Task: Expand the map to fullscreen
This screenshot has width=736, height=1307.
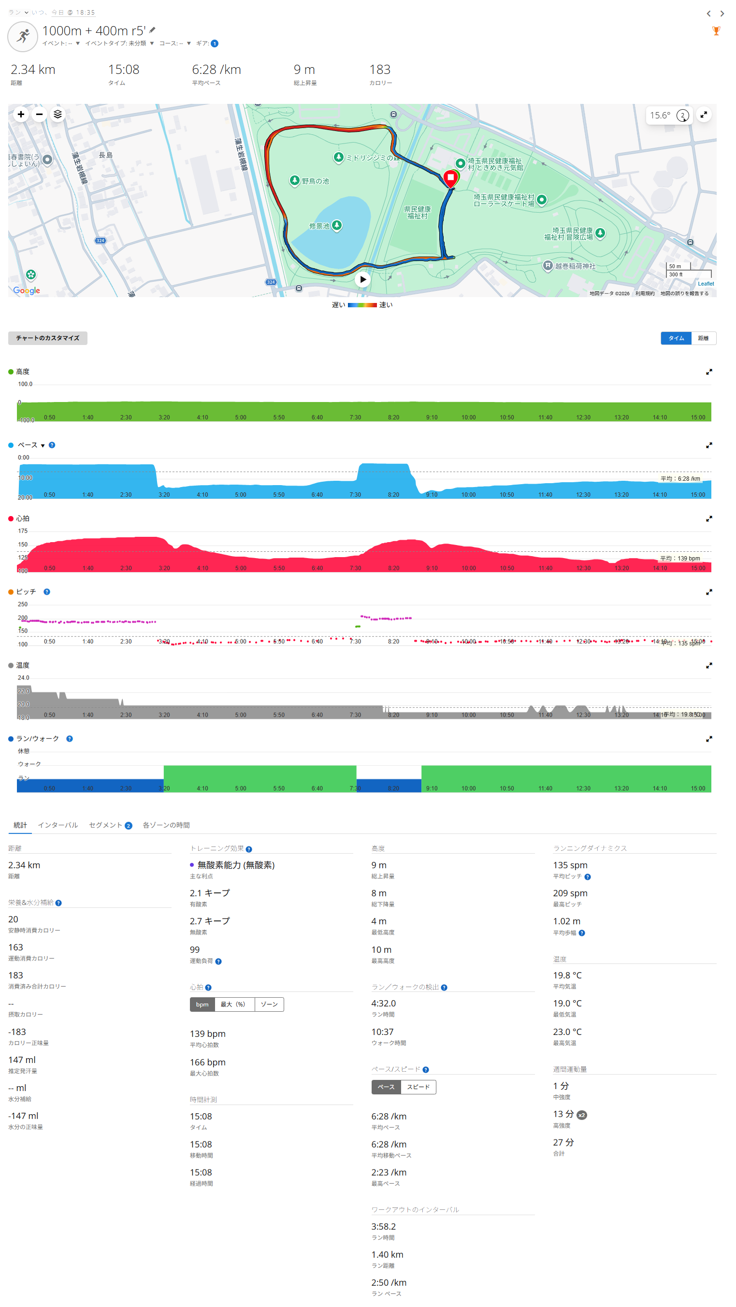Action: point(704,115)
